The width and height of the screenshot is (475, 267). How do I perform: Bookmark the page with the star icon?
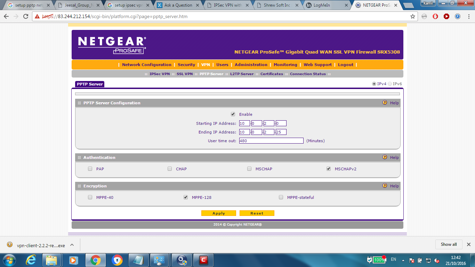[x=413, y=16]
